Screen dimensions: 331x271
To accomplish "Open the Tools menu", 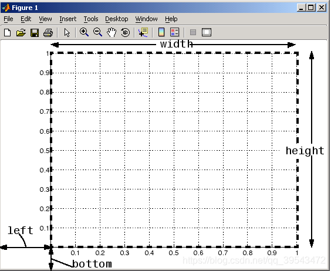I will coord(91,19).
